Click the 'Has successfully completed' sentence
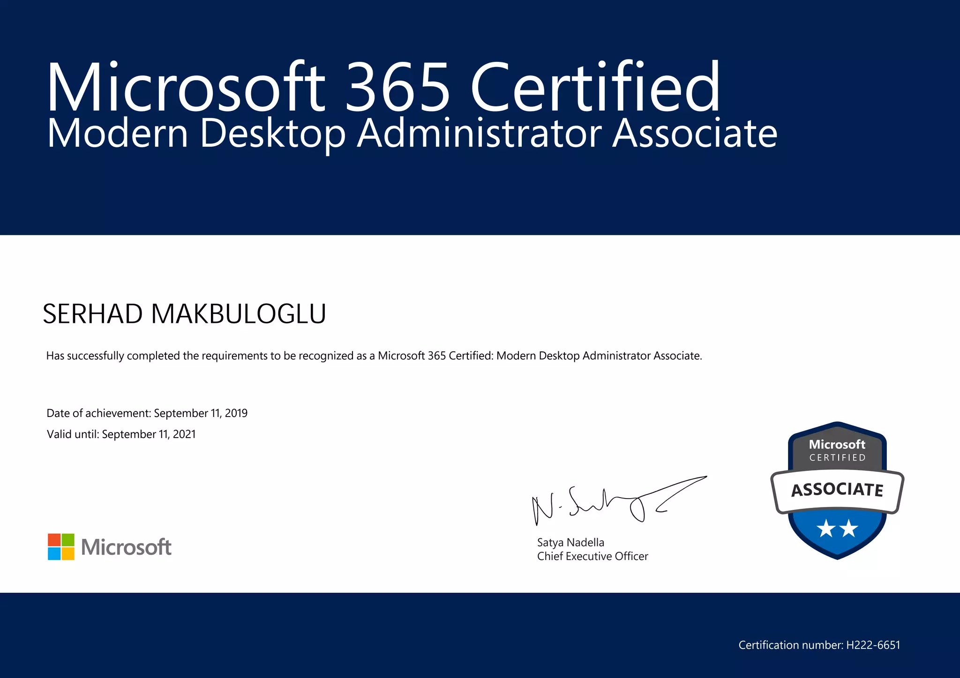960x678 pixels. tap(374, 356)
